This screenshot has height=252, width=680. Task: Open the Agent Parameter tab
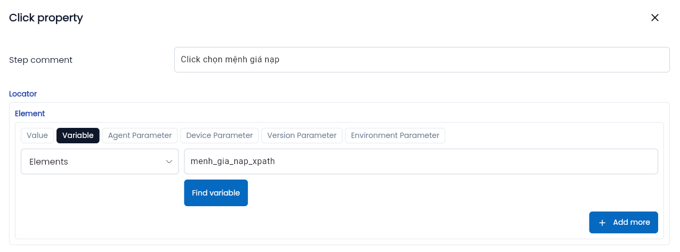coord(140,135)
